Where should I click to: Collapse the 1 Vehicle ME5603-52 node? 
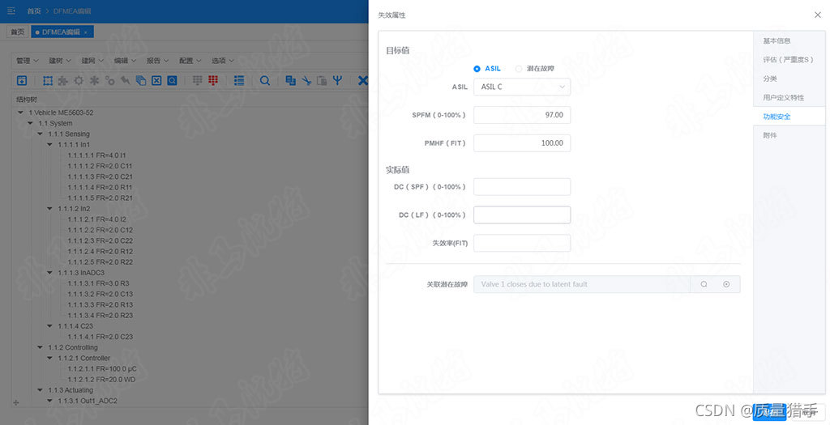(x=20, y=113)
